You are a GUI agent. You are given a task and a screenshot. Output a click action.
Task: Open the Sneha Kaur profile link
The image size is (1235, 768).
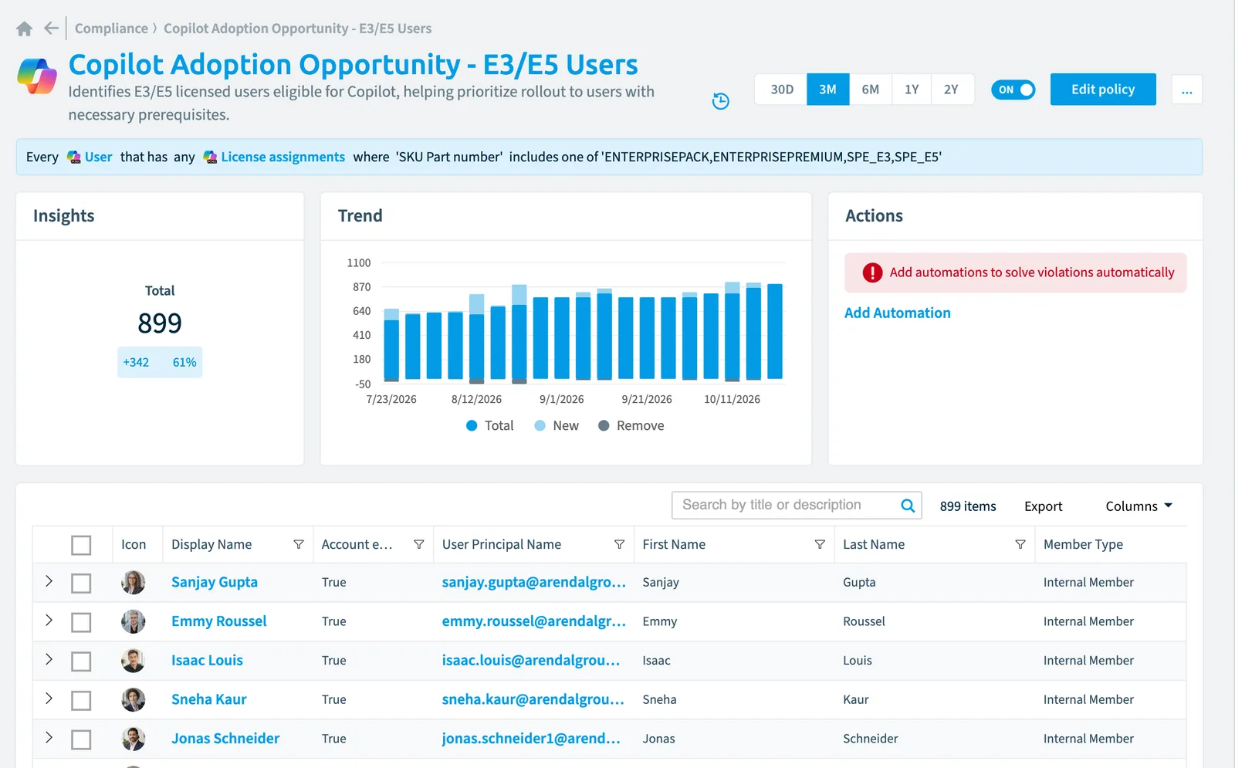[x=208, y=700]
